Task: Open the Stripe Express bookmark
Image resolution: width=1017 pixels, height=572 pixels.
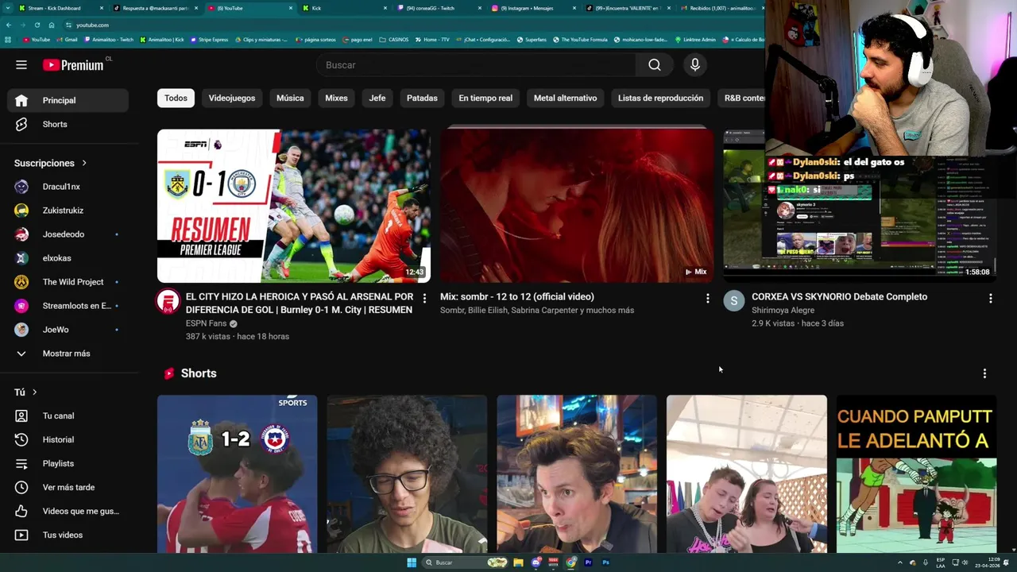Action: click(x=209, y=39)
